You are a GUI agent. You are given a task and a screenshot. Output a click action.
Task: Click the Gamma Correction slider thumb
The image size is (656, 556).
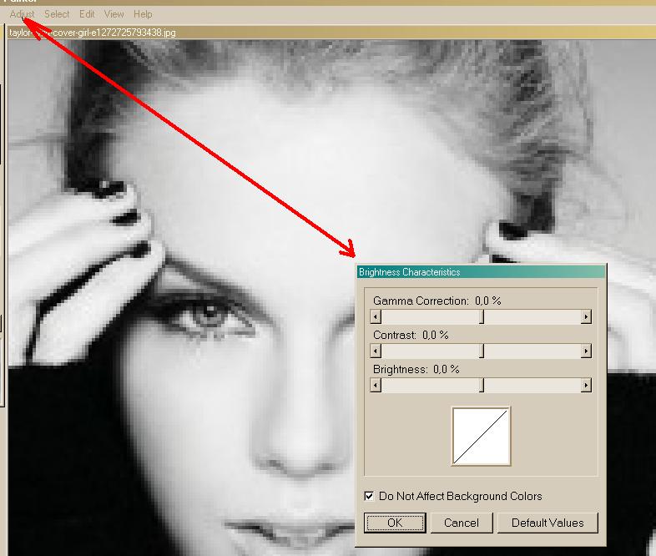pos(482,316)
